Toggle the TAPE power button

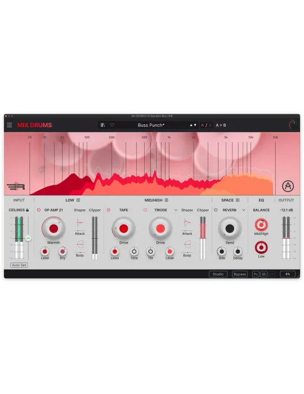coord(109,210)
